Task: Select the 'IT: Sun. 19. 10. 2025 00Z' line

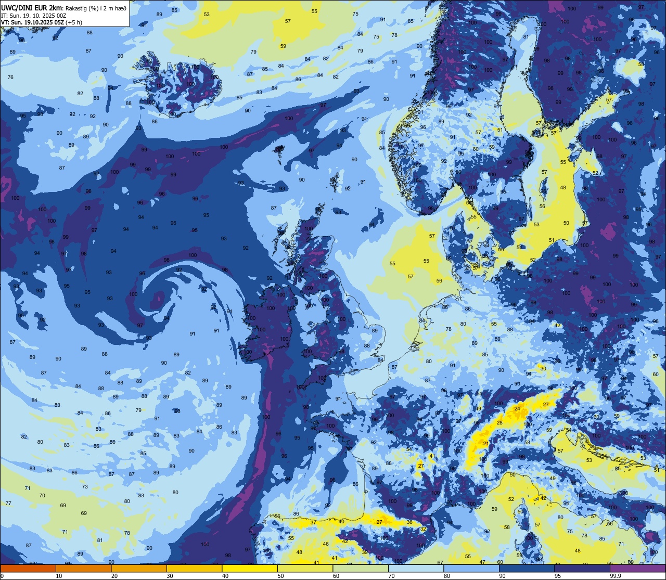Action: click(33, 16)
